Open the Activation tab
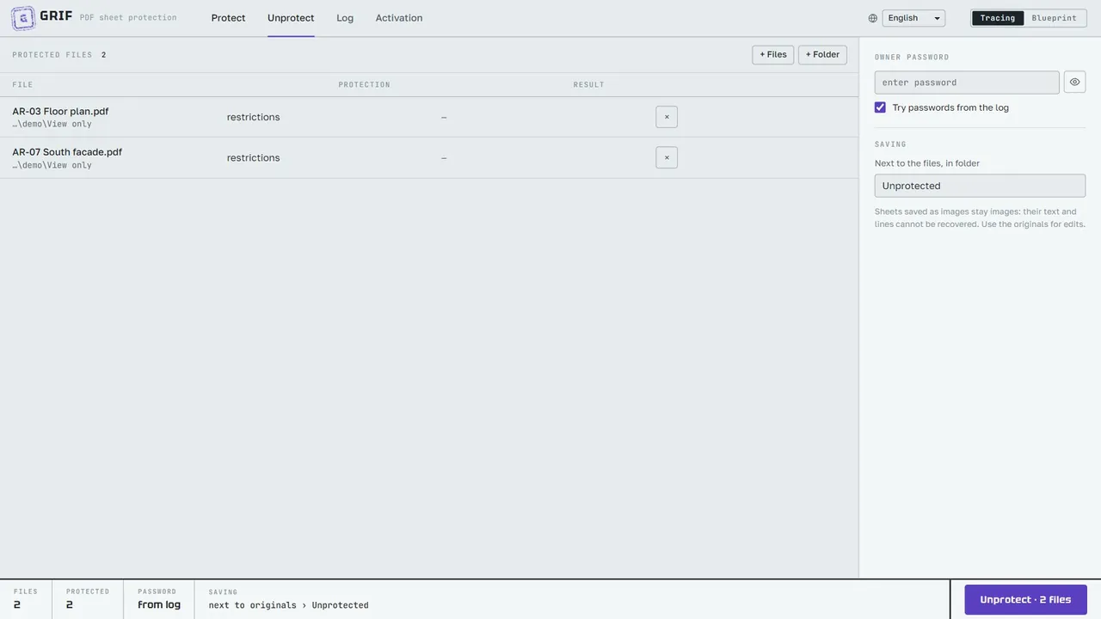This screenshot has height=619, width=1101. (399, 18)
